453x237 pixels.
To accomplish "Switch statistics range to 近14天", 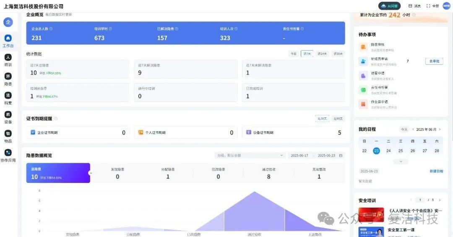I will 323,54.
